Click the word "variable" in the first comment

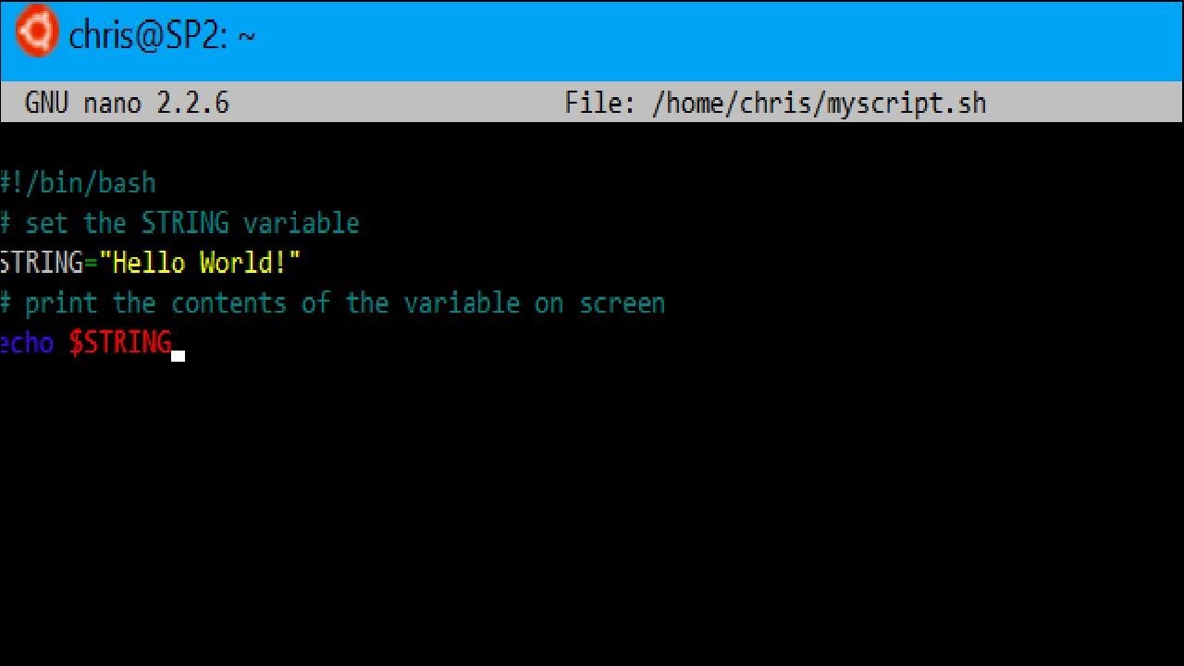point(301,223)
